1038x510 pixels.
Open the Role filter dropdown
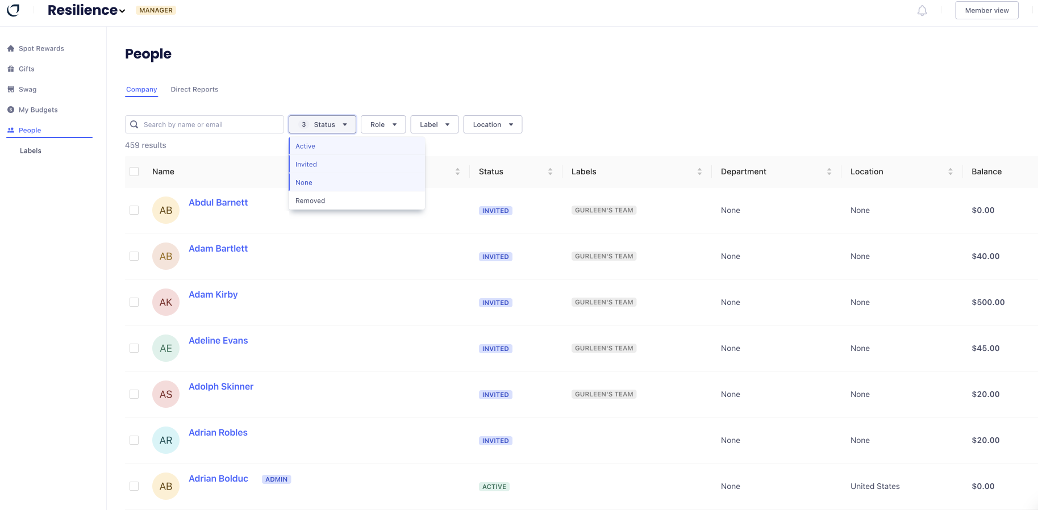pyautogui.click(x=383, y=124)
